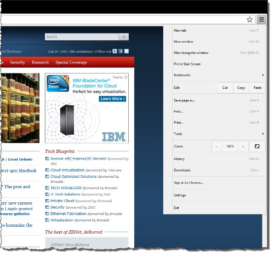
Task: Follow the Cloud Virtualization link
Action: 67,170
